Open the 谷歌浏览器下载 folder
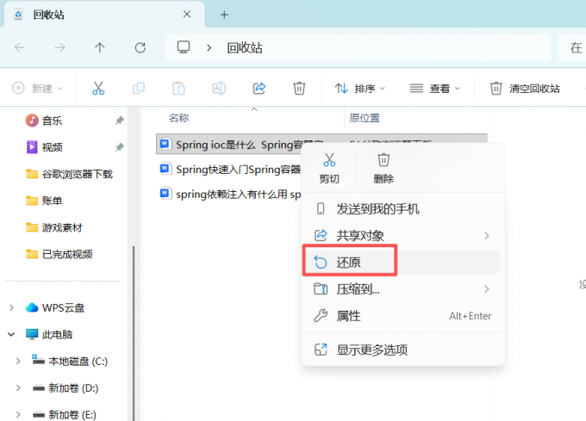The width and height of the screenshot is (586, 421). pyautogui.click(x=69, y=174)
